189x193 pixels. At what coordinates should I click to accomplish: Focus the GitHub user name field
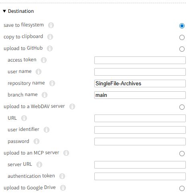[140, 72]
